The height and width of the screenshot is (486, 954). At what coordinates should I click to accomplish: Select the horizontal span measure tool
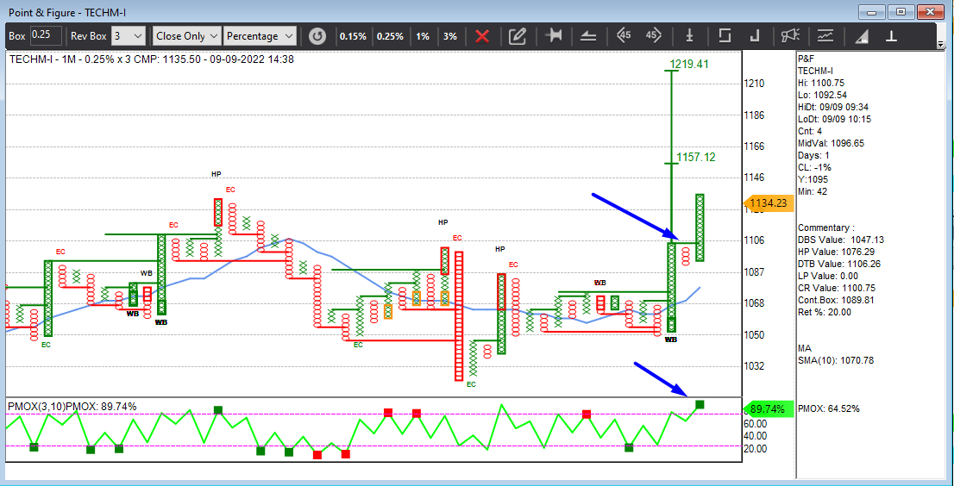pyautogui.click(x=554, y=36)
